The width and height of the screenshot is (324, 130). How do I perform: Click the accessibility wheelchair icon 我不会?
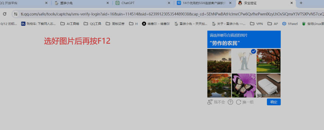210,102
